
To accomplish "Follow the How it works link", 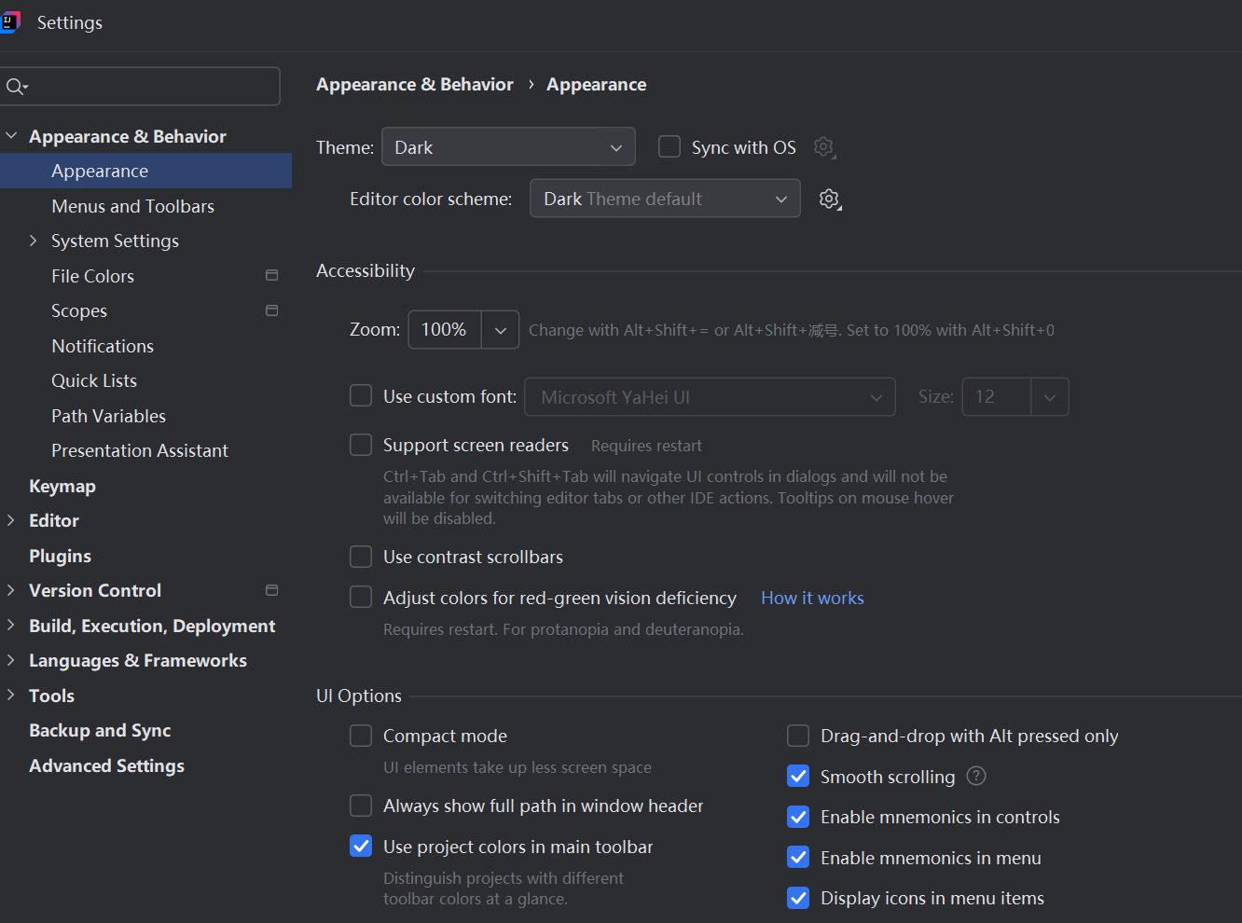I will [812, 598].
